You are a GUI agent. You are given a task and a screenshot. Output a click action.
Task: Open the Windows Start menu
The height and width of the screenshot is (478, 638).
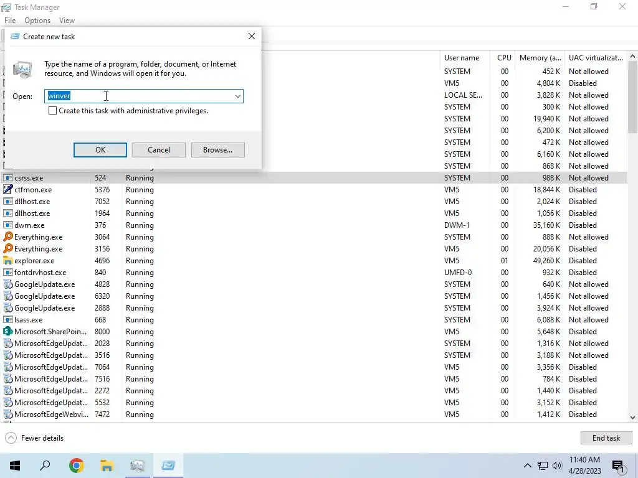(15, 466)
